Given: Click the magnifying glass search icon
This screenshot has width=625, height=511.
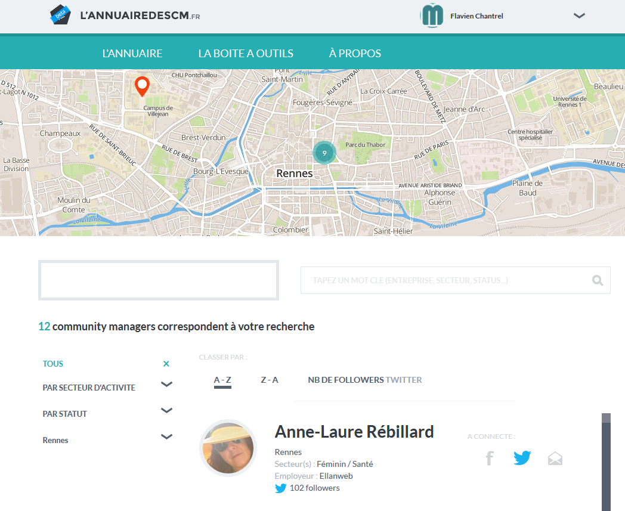Looking at the screenshot, I should tap(598, 280).
